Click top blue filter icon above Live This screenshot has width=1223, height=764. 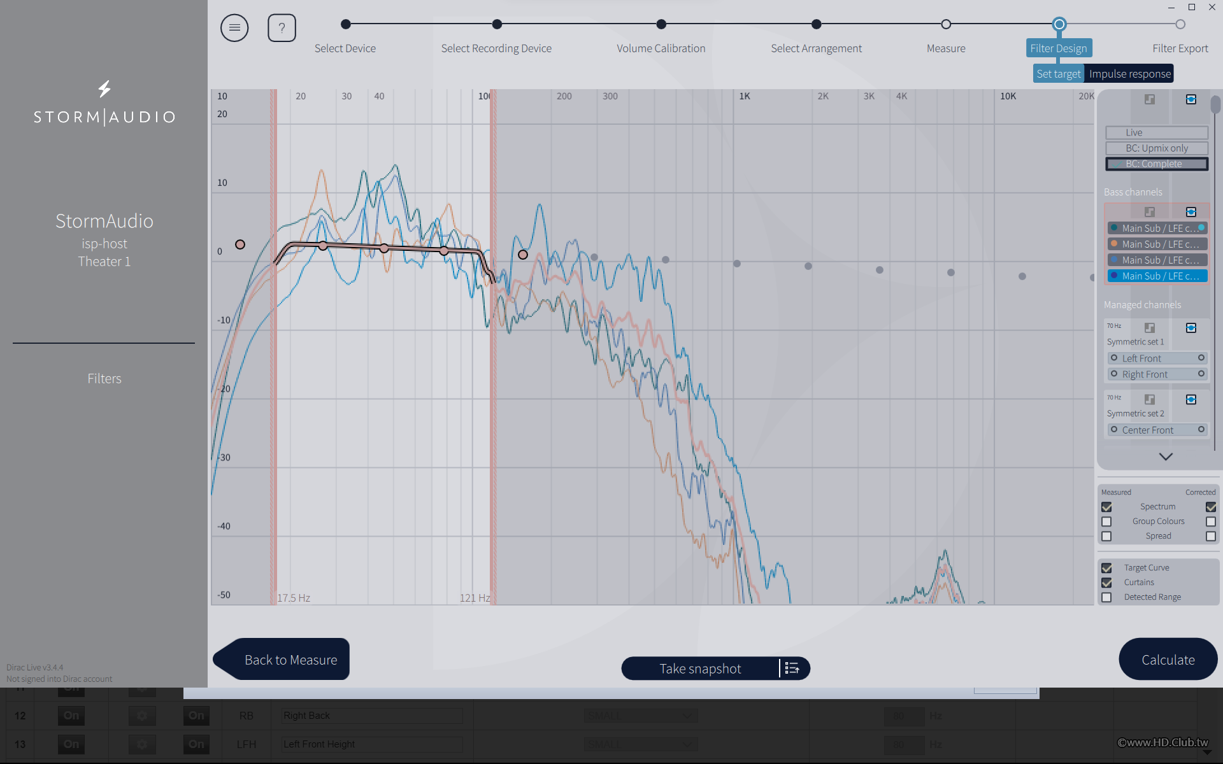(x=1191, y=99)
